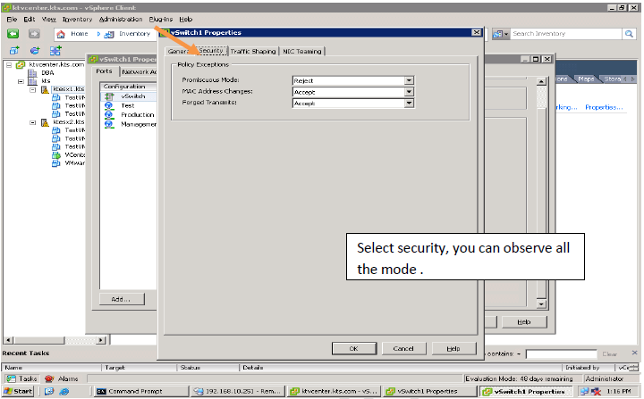Click inventory tree scrollbar left arrow

pos(8,340)
